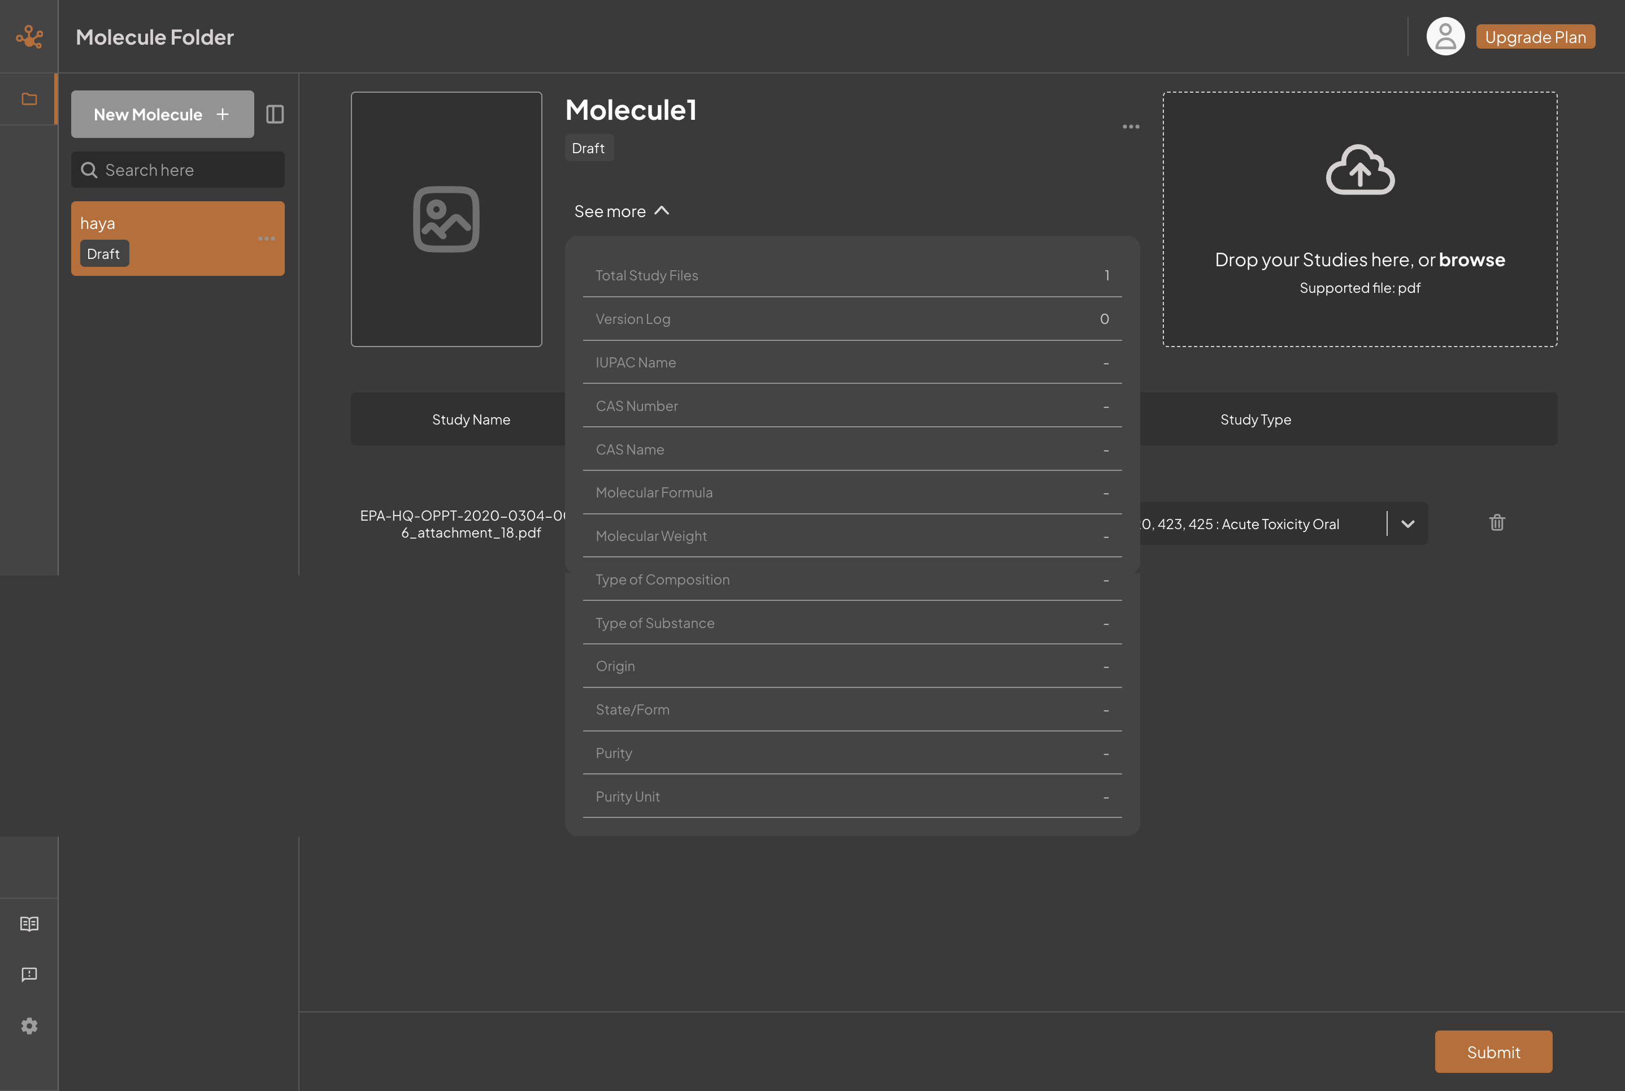Screen dimensions: 1625x1091
Task: Click the three-dot overflow menu on Molecule1
Action: [x=1131, y=127]
